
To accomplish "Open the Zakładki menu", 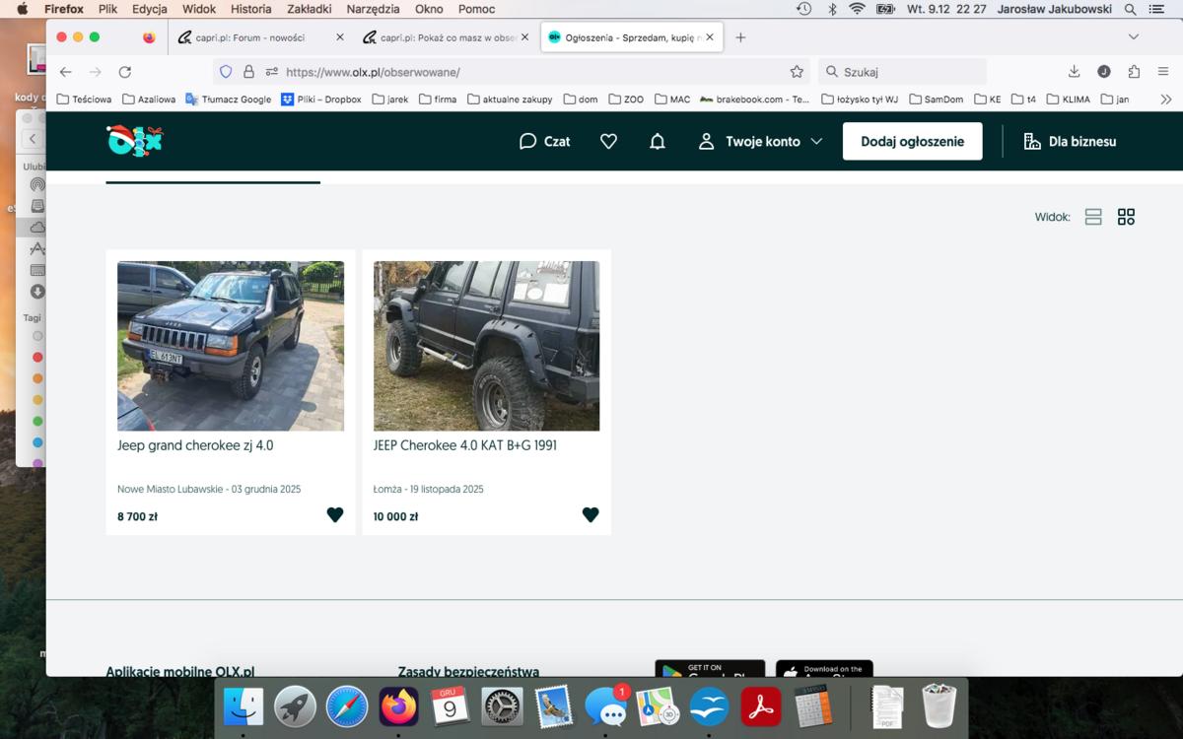I will pyautogui.click(x=309, y=9).
